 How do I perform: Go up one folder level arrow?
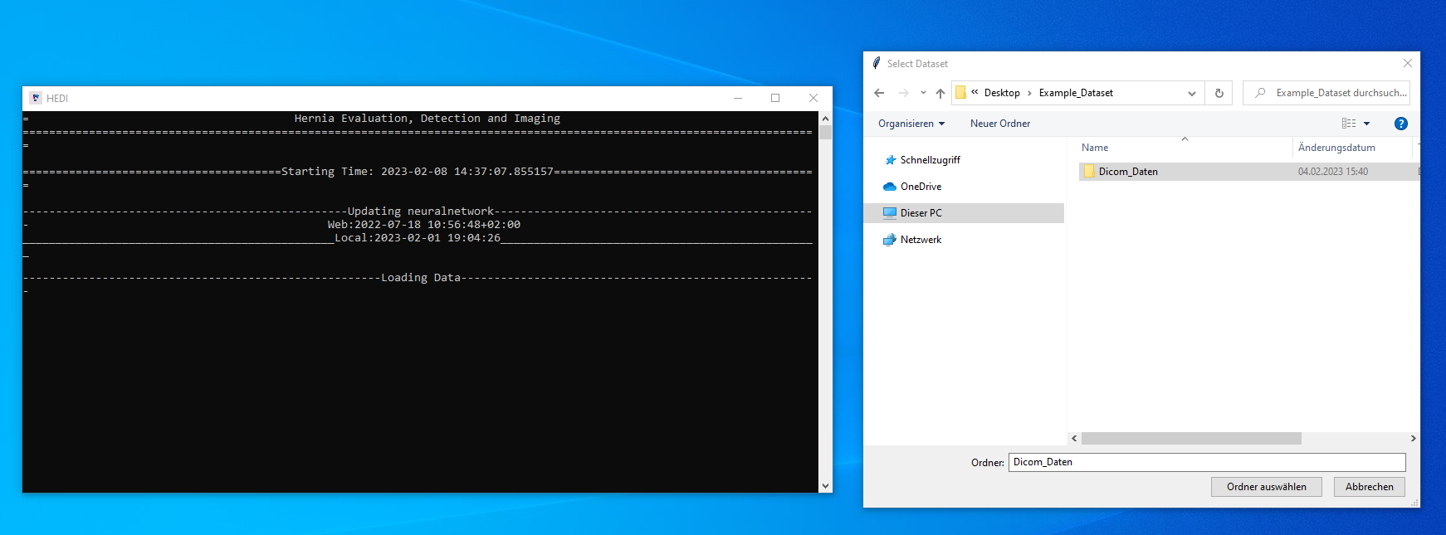point(940,93)
